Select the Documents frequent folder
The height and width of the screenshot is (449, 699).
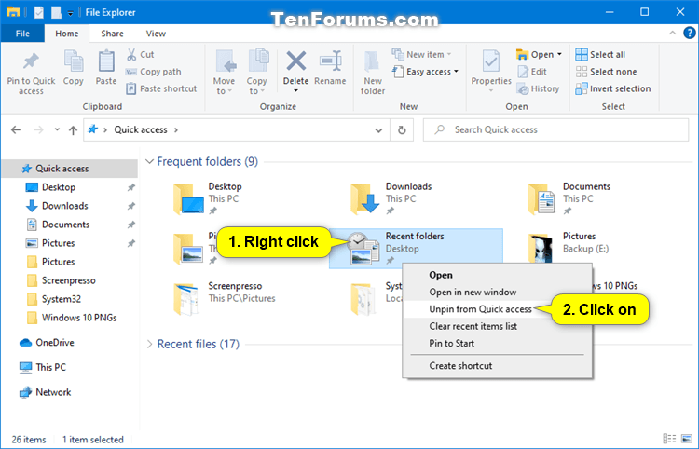tap(569, 198)
